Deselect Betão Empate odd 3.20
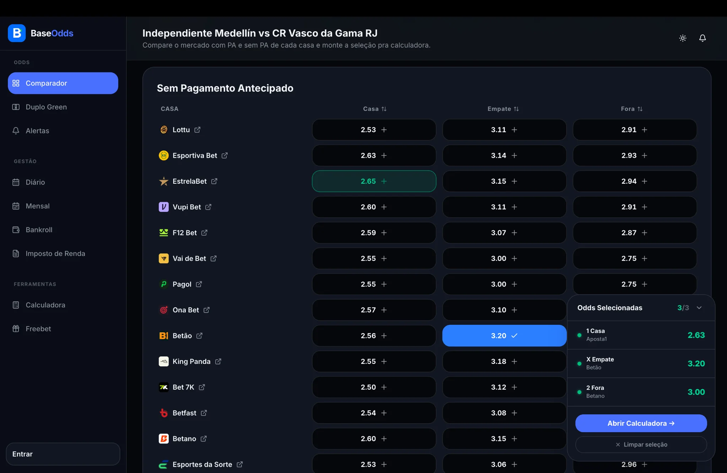 pos(504,336)
